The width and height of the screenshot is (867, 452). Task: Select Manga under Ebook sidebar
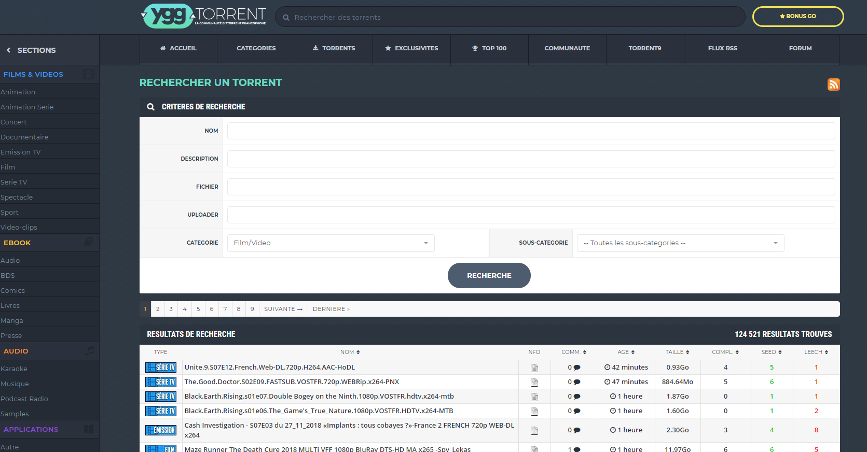[x=12, y=320]
